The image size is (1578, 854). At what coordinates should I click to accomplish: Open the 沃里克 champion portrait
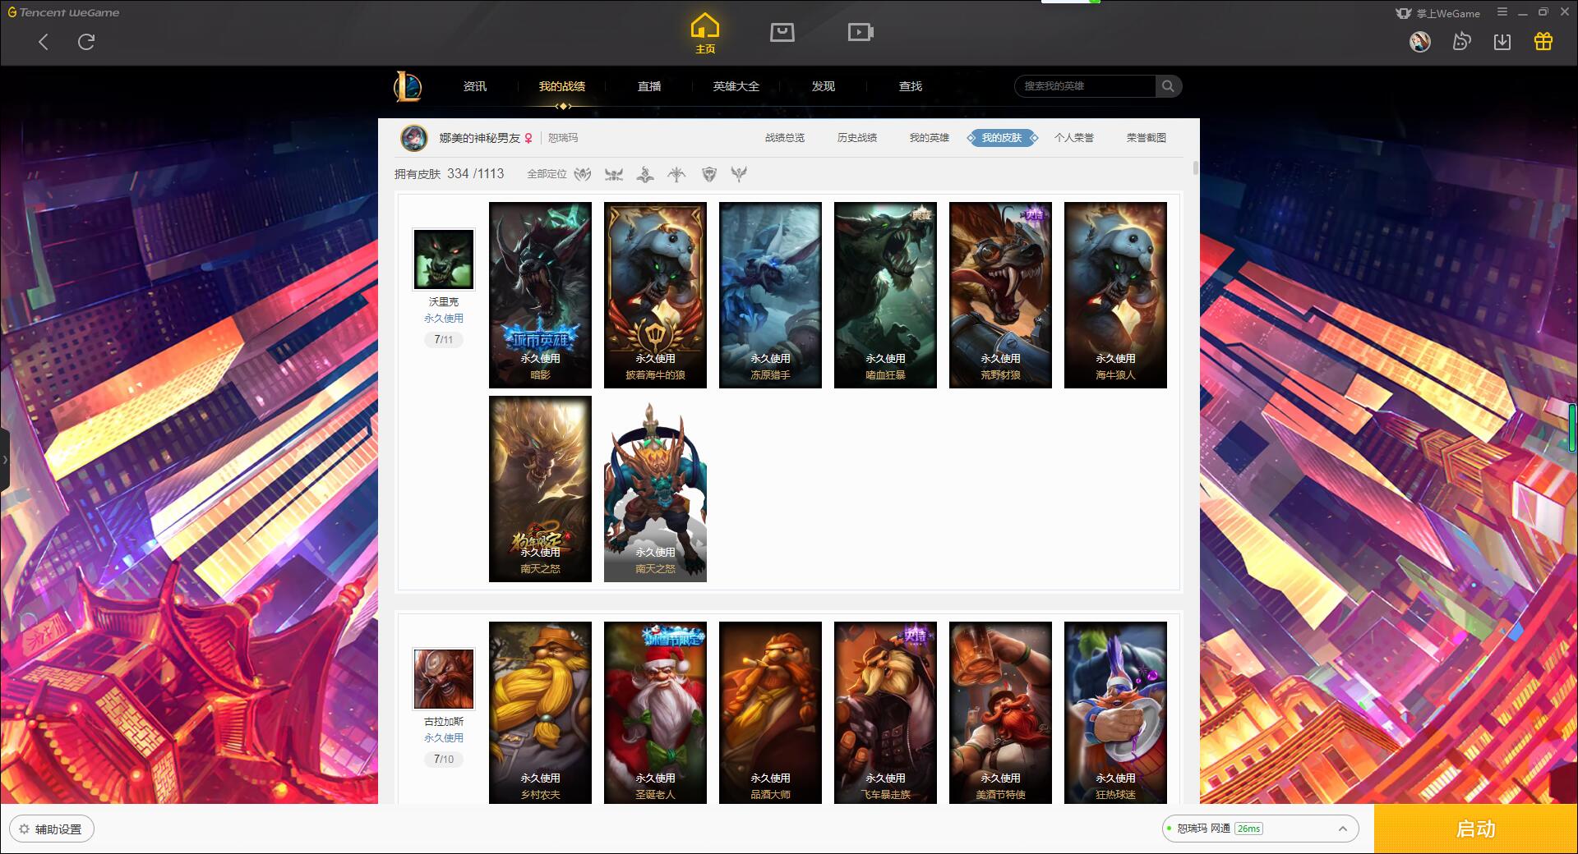coord(444,259)
